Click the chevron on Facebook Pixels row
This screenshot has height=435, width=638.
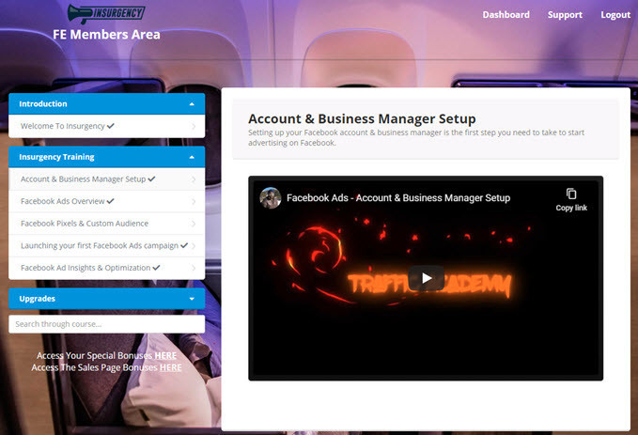coord(194,224)
